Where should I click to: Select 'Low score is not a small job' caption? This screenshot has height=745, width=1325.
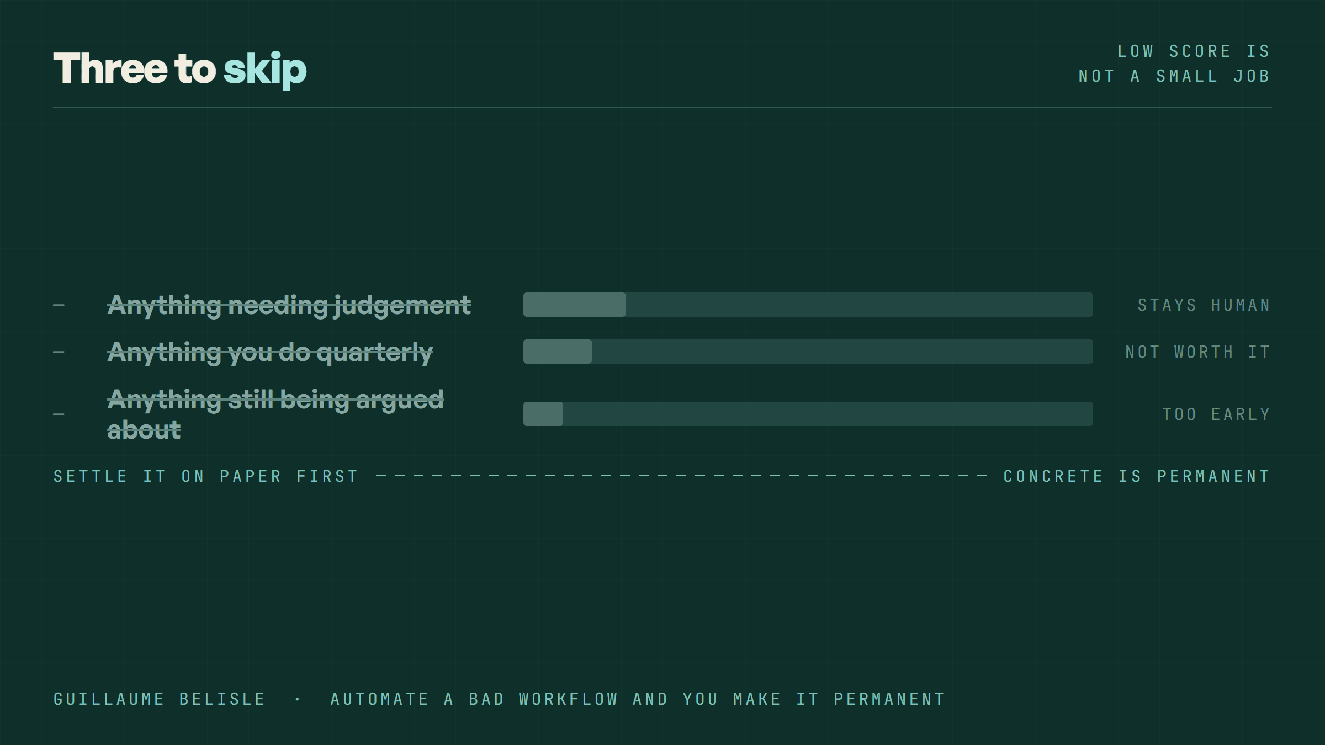coord(1174,63)
